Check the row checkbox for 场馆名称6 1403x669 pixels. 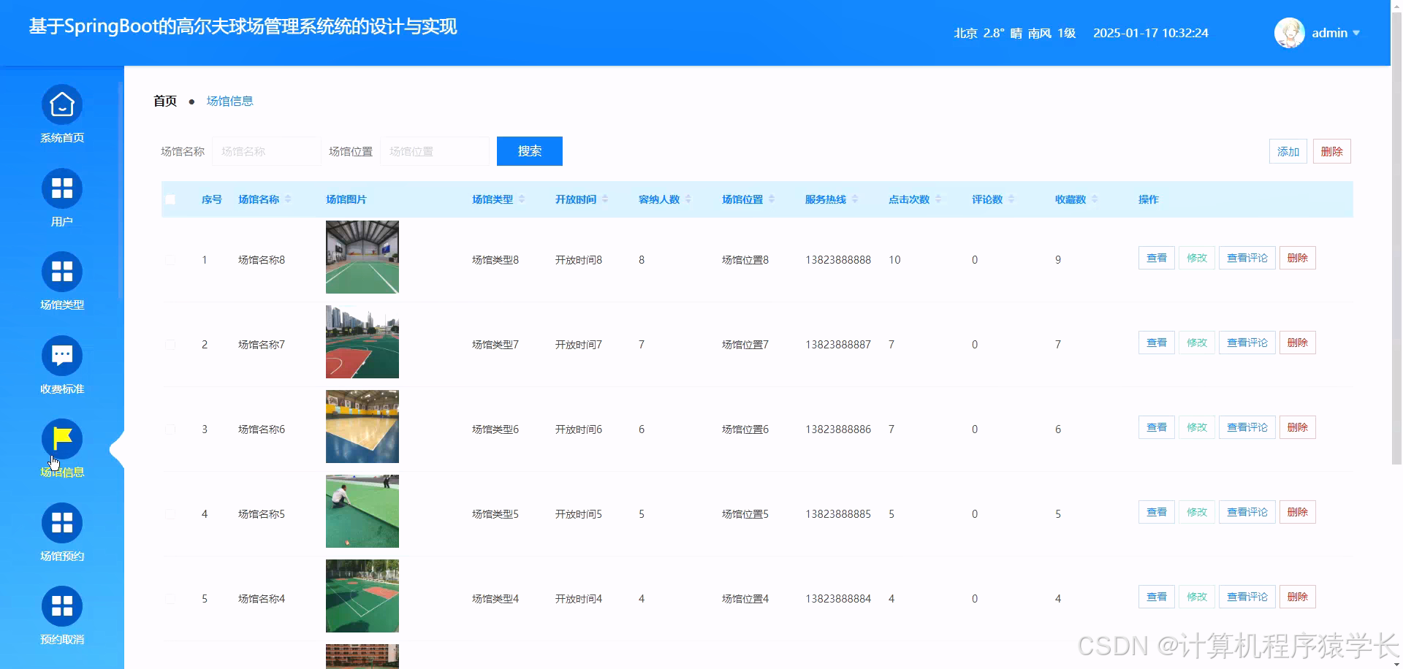[170, 429]
